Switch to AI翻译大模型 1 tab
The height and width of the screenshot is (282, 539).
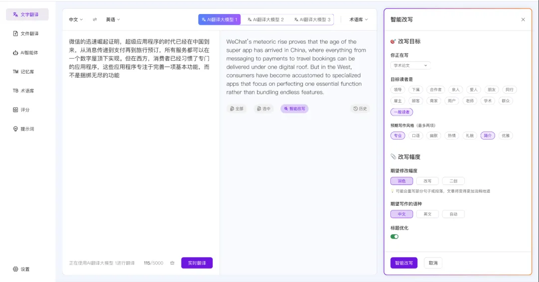pos(219,19)
